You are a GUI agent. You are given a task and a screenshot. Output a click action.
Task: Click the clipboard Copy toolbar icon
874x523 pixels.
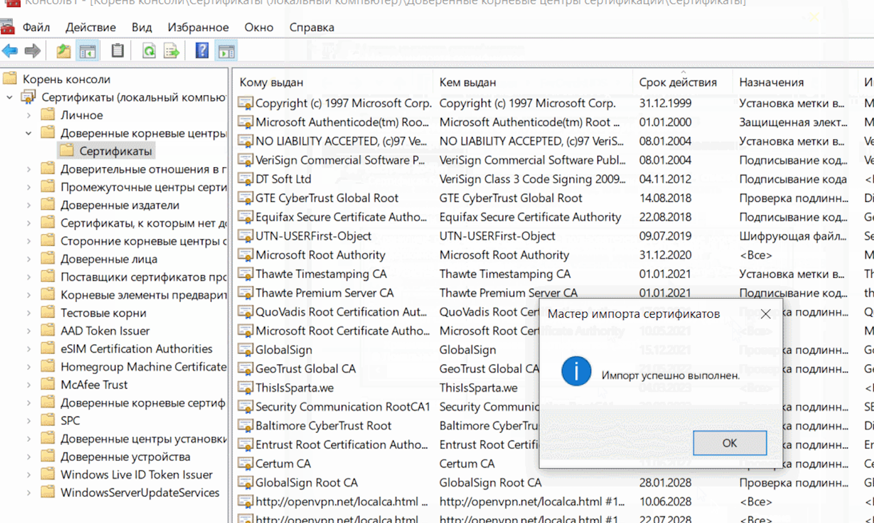pyautogui.click(x=117, y=51)
